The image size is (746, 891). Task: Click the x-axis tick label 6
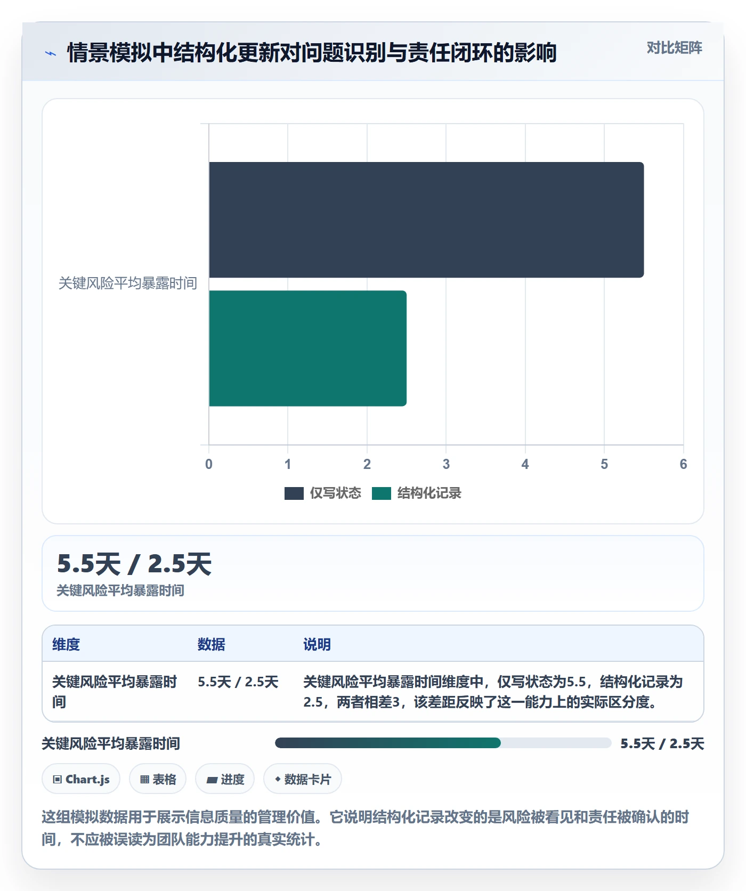683,464
